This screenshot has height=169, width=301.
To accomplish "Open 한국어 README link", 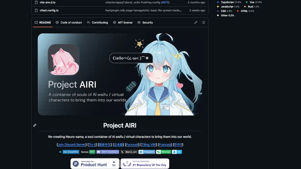I will tap(178, 145).
